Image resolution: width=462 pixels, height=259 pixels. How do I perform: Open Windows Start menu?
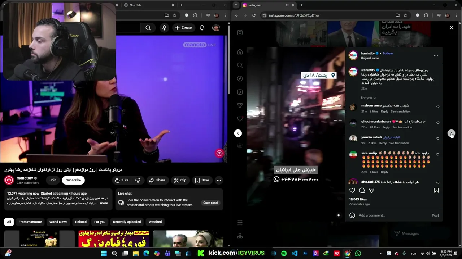pyautogui.click(x=104, y=253)
